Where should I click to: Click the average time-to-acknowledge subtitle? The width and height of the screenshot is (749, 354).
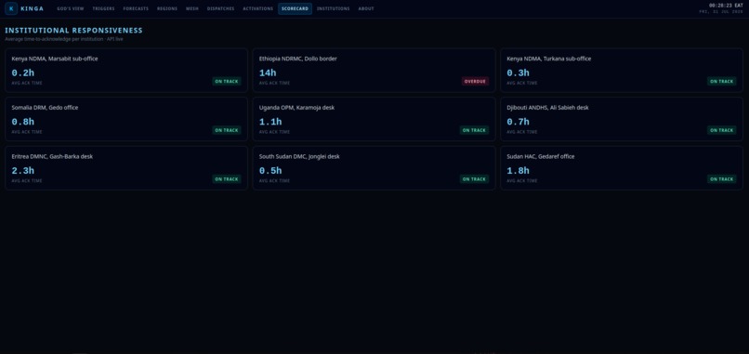tap(64, 39)
